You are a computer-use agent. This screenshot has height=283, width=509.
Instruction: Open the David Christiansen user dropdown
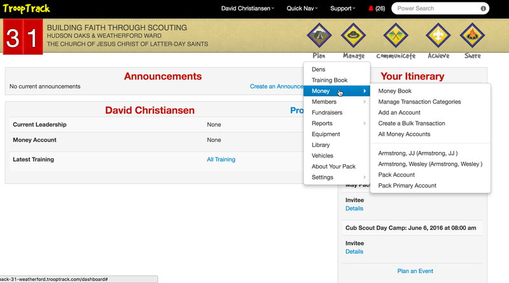(248, 8)
